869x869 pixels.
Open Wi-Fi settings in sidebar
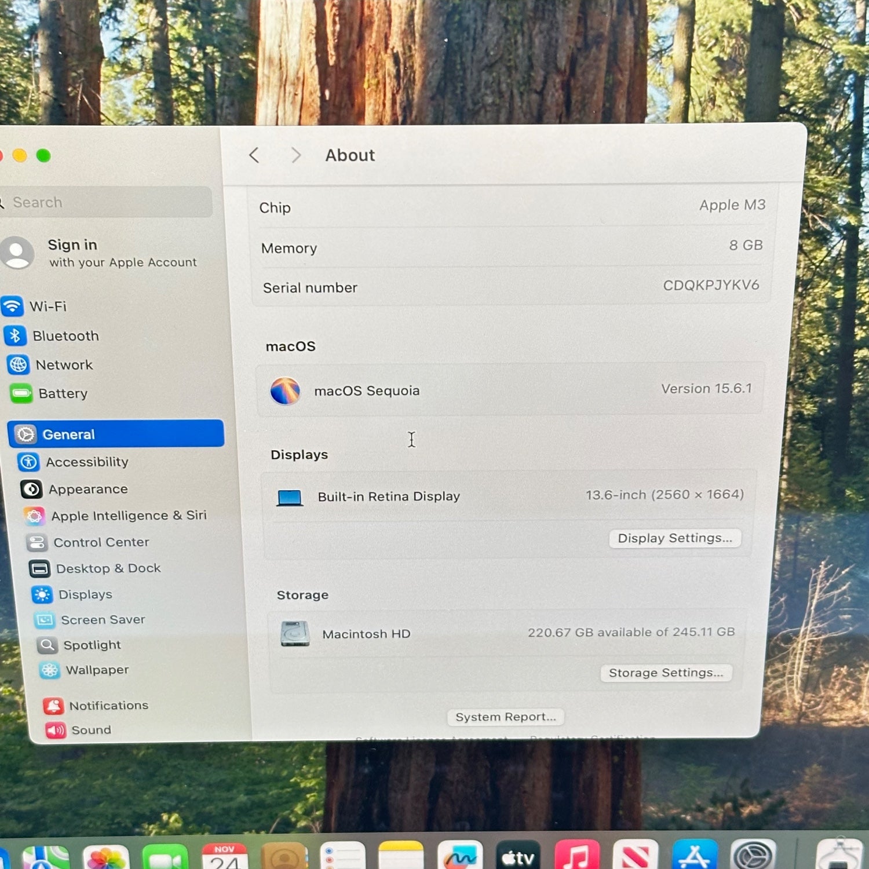click(x=48, y=306)
